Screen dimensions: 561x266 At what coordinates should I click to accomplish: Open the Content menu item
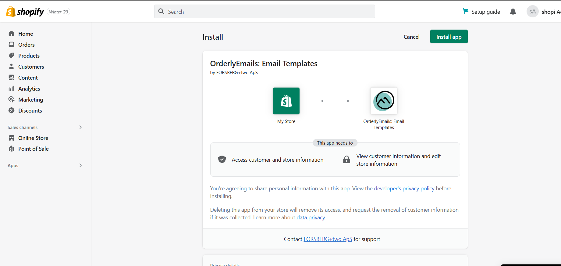[28, 77]
